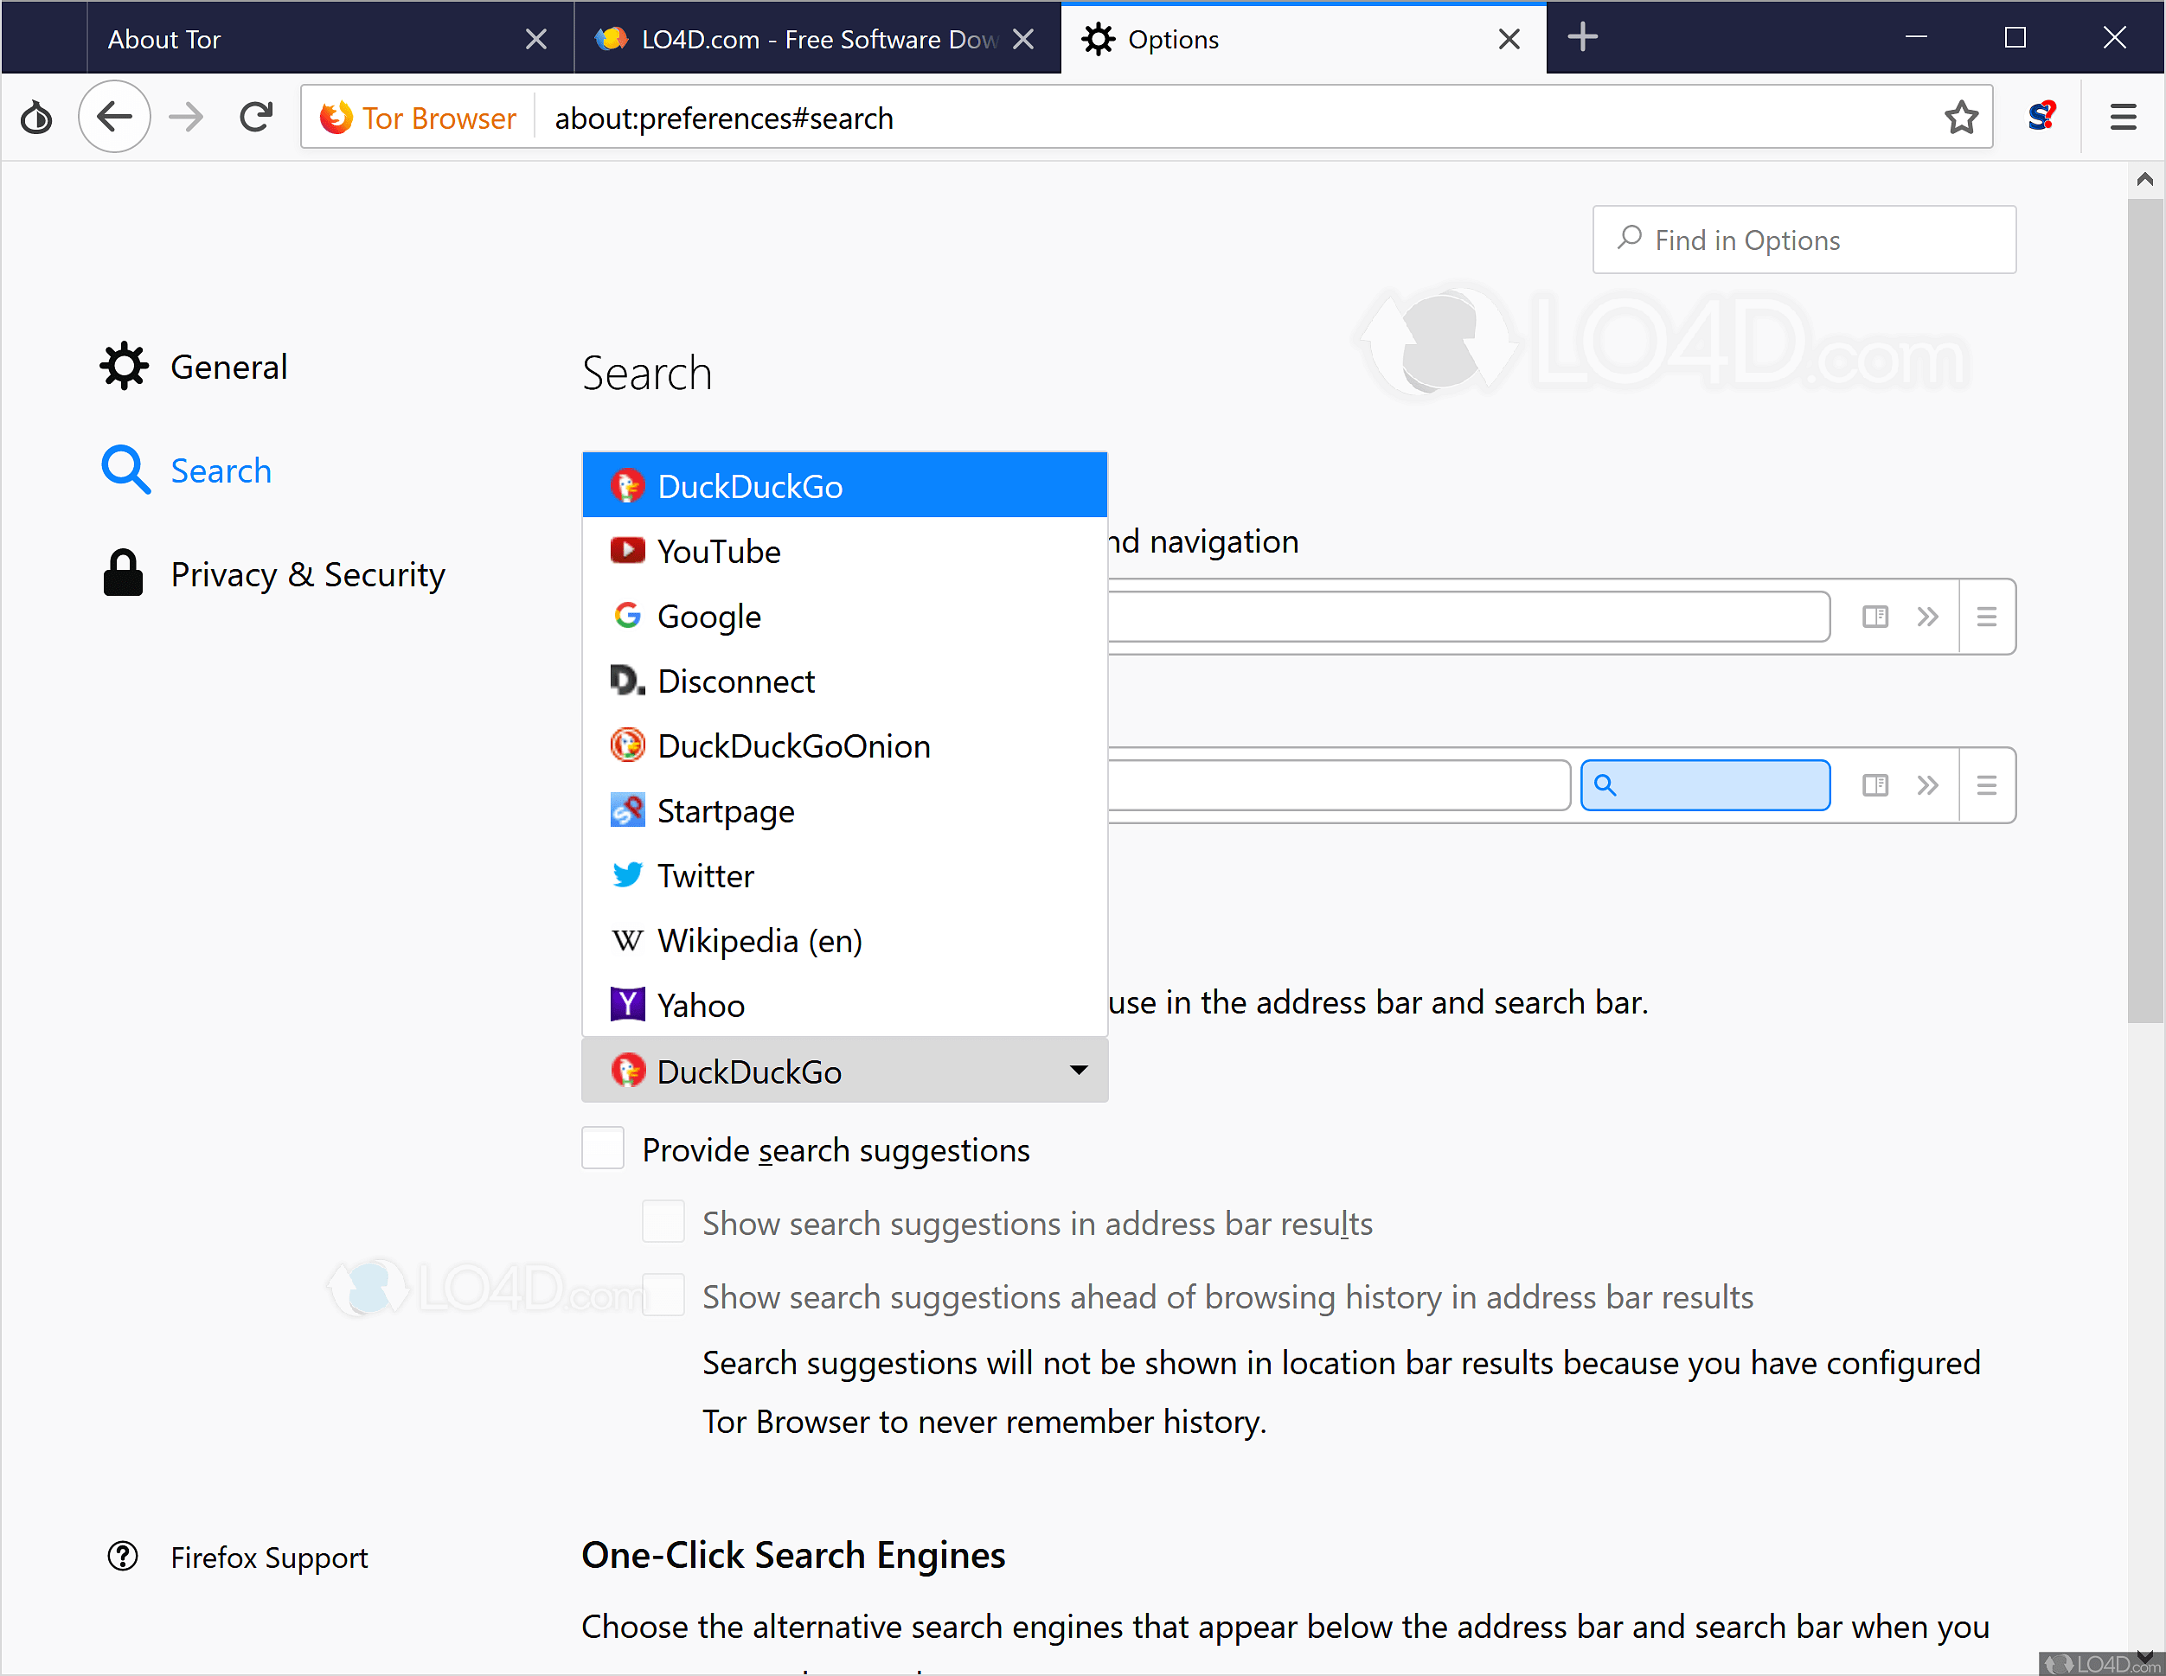Select Startpage from the engine list
2166x1676 pixels.
pos(726,810)
